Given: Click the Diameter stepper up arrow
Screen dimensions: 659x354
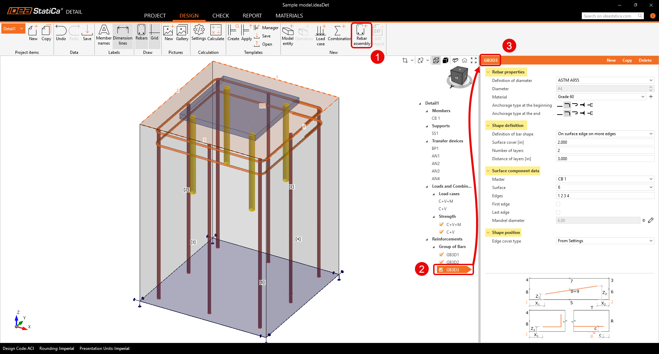Looking at the screenshot, I should point(651,87).
